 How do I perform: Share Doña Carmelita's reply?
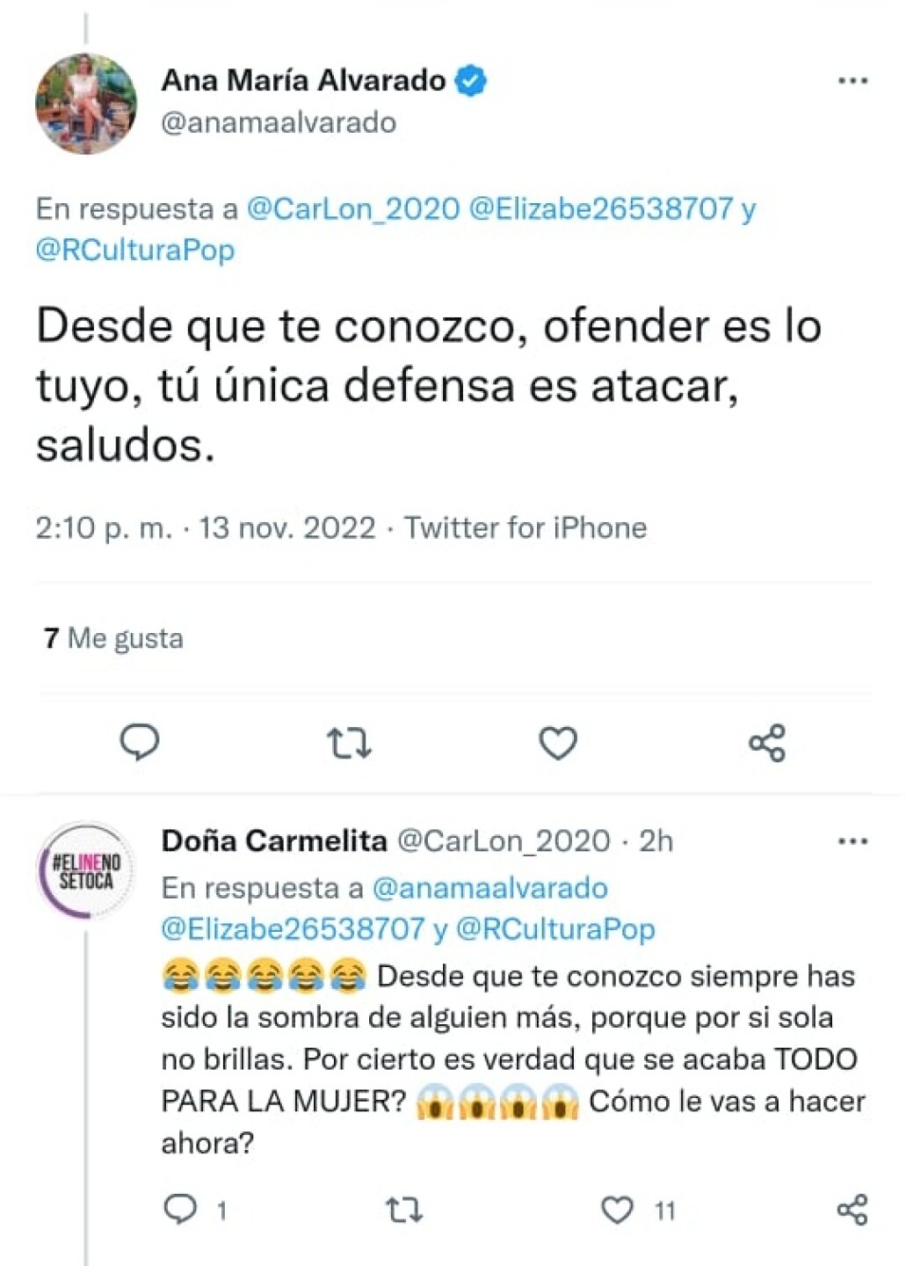coord(852,1210)
